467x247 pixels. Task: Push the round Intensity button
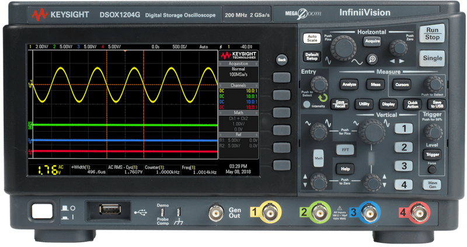(306, 105)
